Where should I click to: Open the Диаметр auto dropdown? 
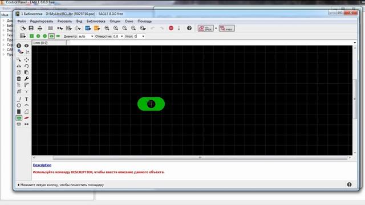pos(92,36)
